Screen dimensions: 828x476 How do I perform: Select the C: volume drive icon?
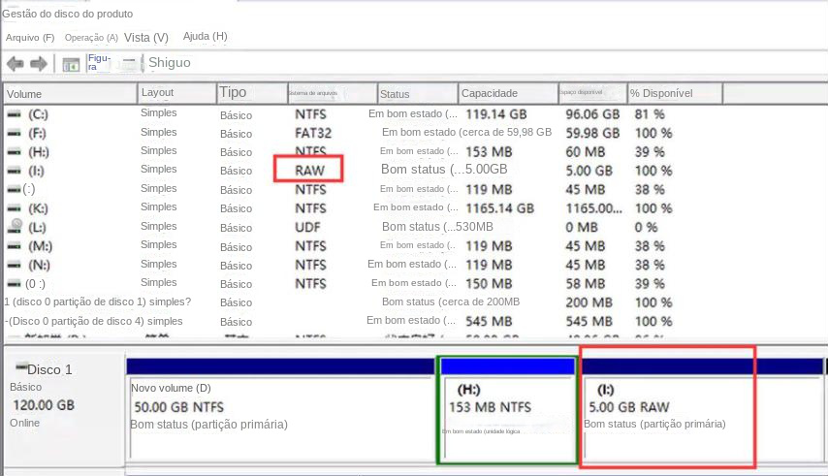pos(14,114)
